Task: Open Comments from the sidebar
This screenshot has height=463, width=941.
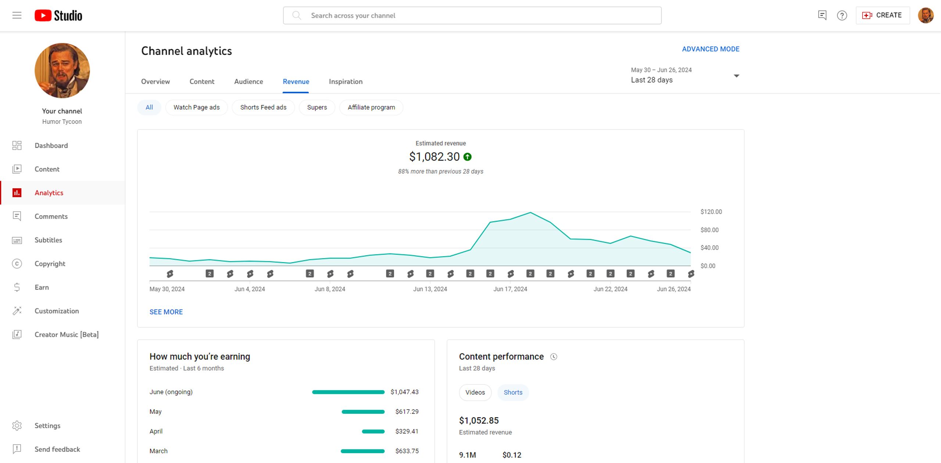Action: coord(62,216)
